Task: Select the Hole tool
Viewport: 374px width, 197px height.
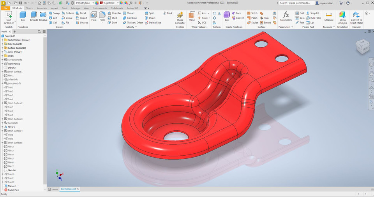Action: coord(94,16)
